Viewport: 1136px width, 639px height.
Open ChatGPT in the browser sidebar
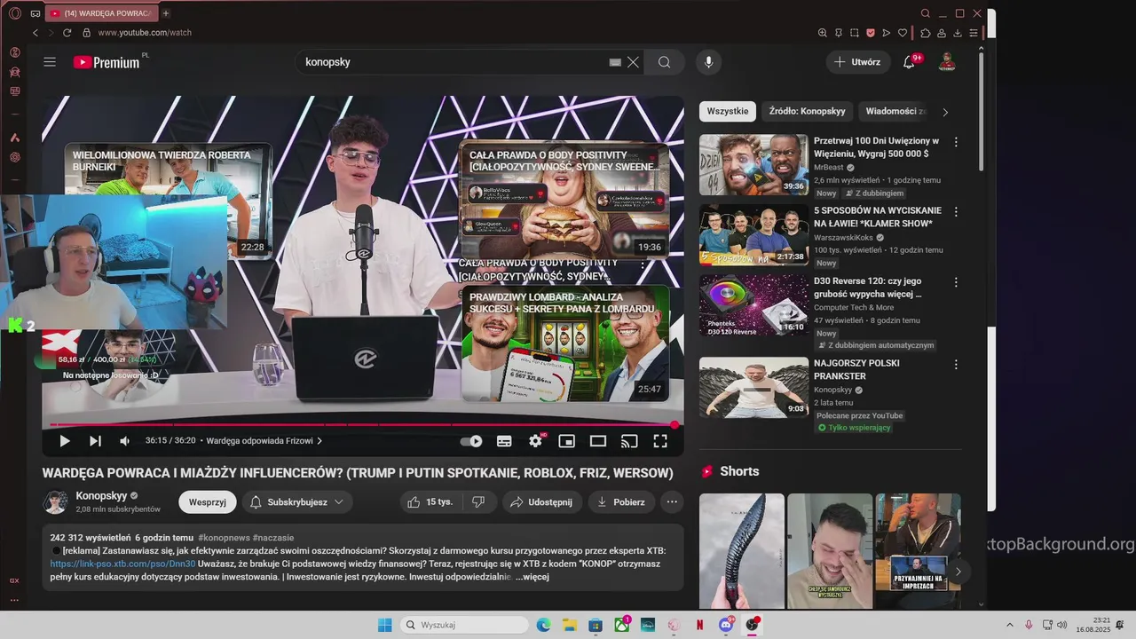[x=15, y=157]
